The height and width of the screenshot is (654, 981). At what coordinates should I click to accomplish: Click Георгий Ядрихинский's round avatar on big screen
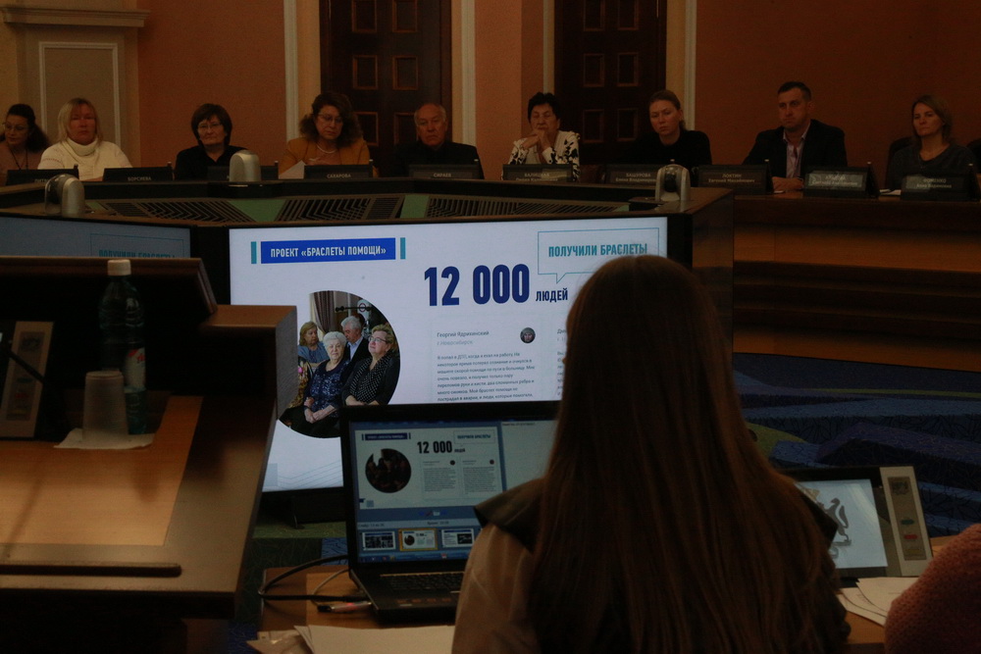[x=527, y=335]
